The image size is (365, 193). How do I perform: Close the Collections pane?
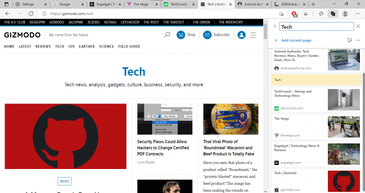click(x=358, y=26)
